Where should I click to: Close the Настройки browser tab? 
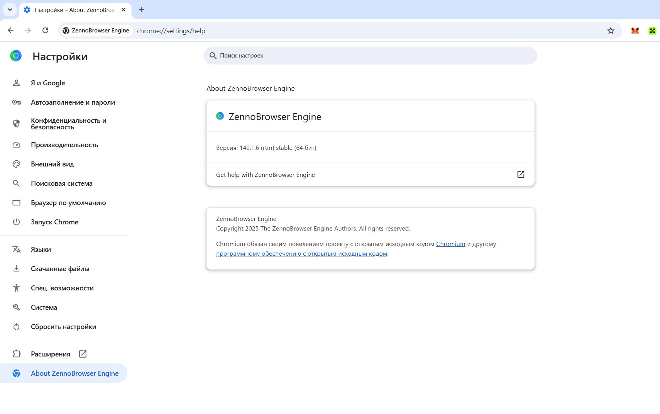tap(124, 10)
